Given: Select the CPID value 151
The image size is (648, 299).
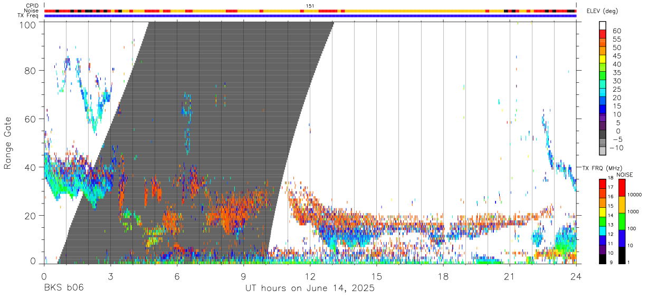Looking at the screenshot, I should tap(310, 6).
